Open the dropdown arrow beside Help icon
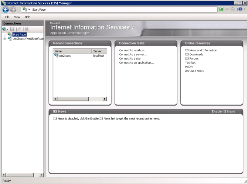This screenshot has height=184, width=248. pyautogui.click(x=245, y=9)
